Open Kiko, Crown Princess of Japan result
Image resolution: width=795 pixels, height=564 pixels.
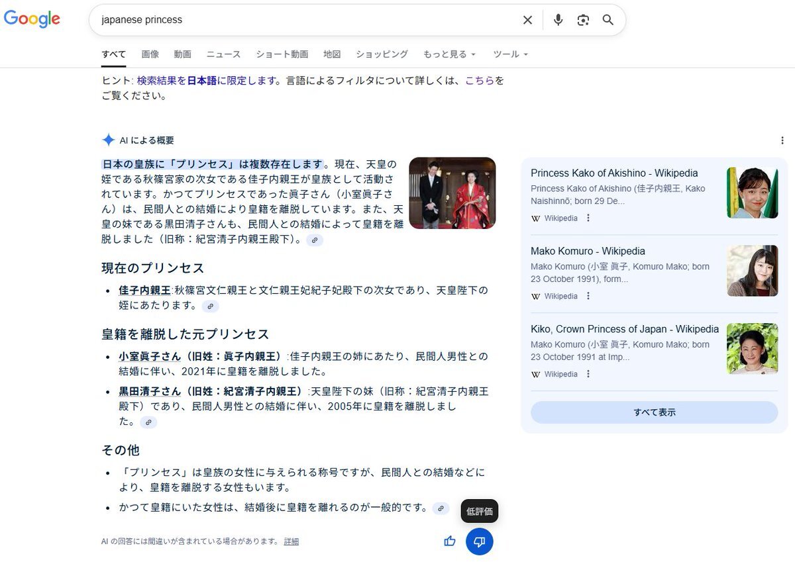(x=624, y=329)
